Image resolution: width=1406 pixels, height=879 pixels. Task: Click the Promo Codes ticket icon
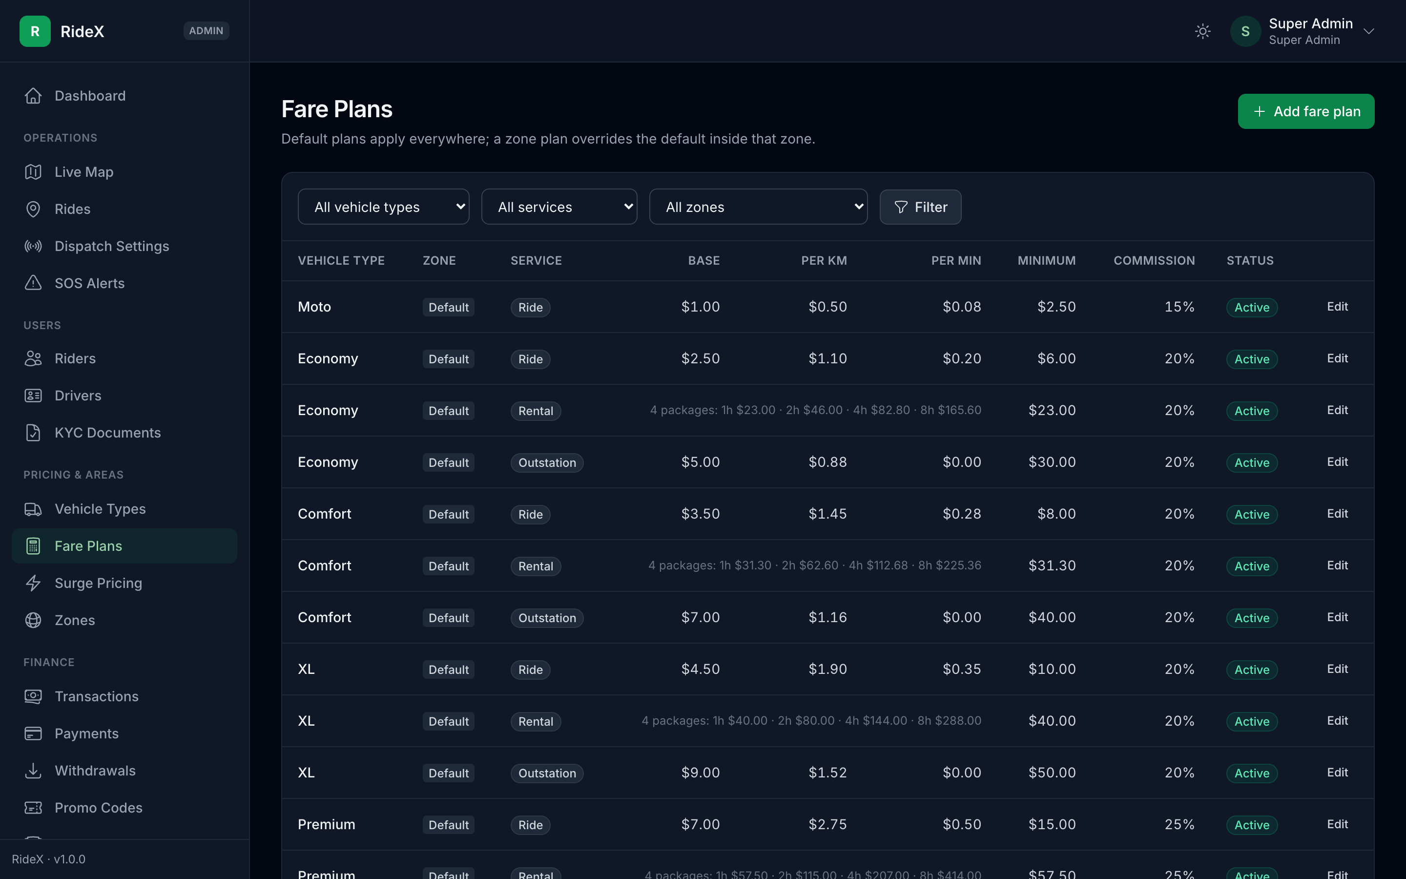33,808
